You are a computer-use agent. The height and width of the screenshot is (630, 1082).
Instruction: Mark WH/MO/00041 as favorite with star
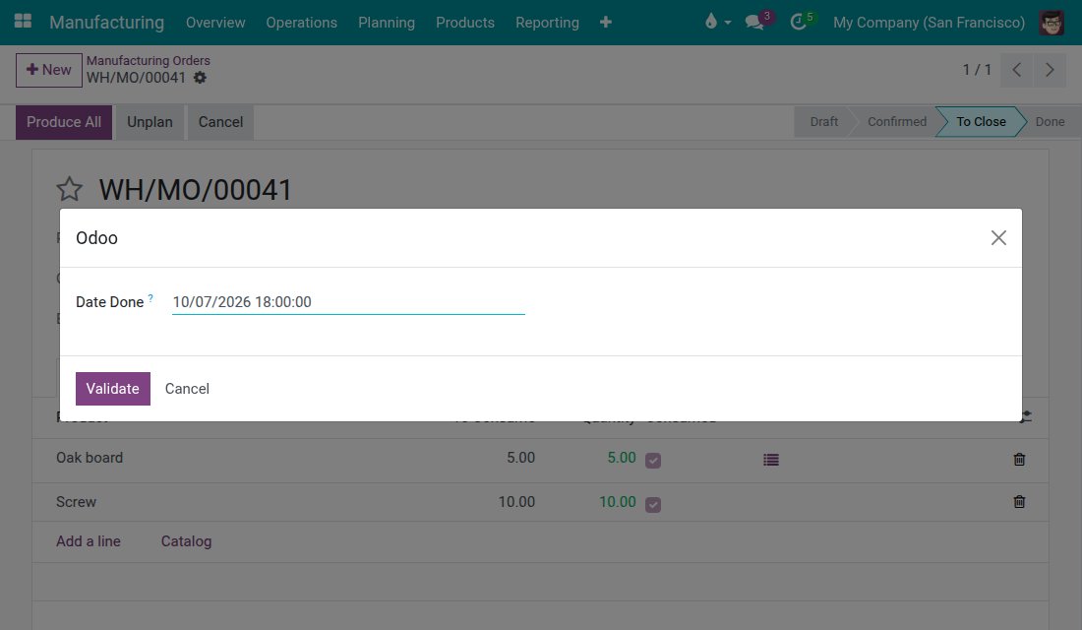(x=69, y=189)
